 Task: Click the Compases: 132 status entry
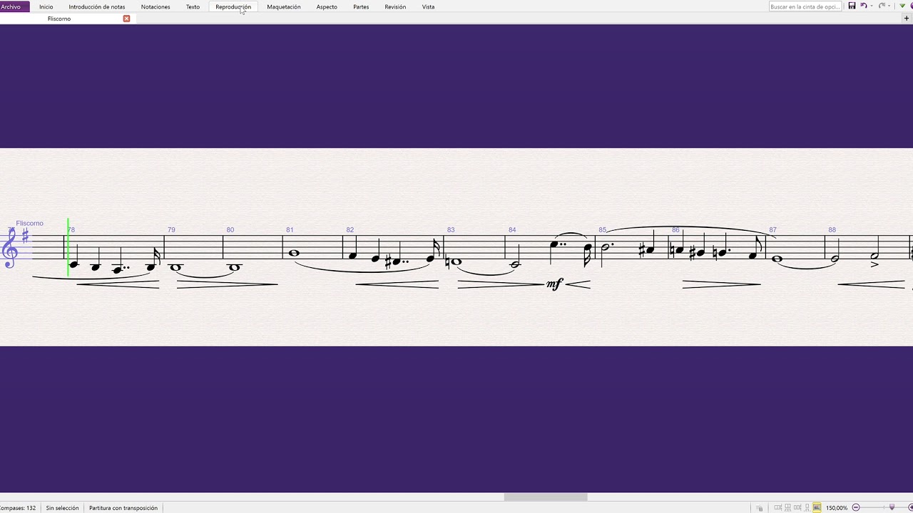(18, 508)
